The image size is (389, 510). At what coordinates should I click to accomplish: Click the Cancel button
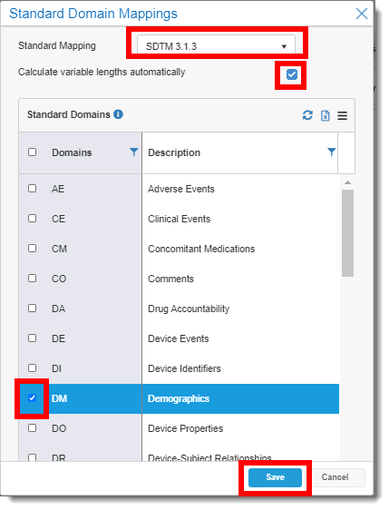click(335, 477)
